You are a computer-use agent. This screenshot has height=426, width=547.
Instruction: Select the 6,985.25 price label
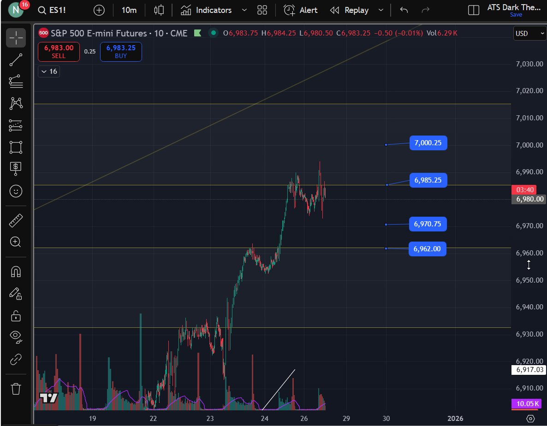click(428, 180)
